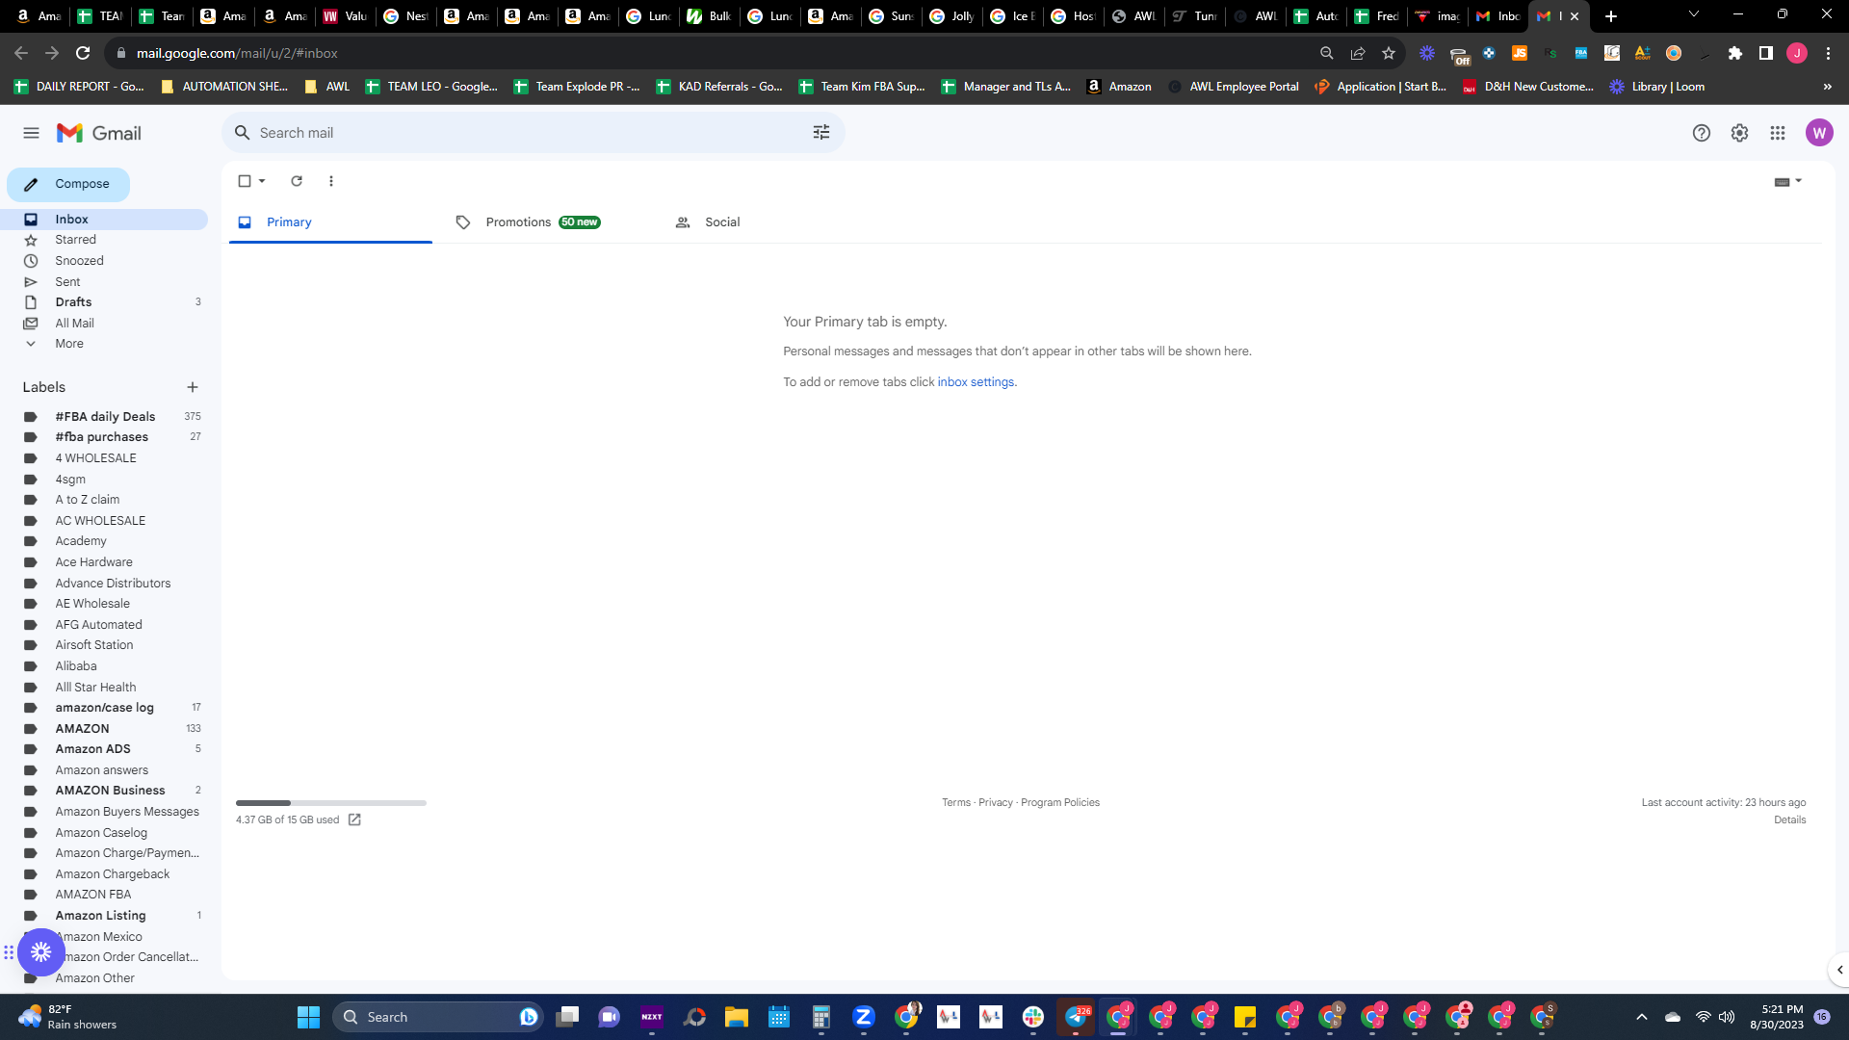This screenshot has height=1040, width=1849.
Task: Open account activity Details link
Action: (x=1790, y=819)
